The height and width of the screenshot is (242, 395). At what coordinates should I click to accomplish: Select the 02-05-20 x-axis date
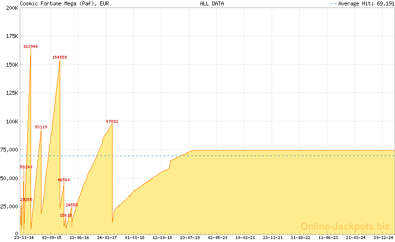click(x=218, y=238)
